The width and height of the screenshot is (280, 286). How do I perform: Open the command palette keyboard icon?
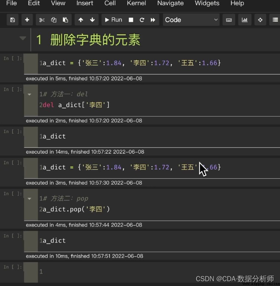pos(229,20)
